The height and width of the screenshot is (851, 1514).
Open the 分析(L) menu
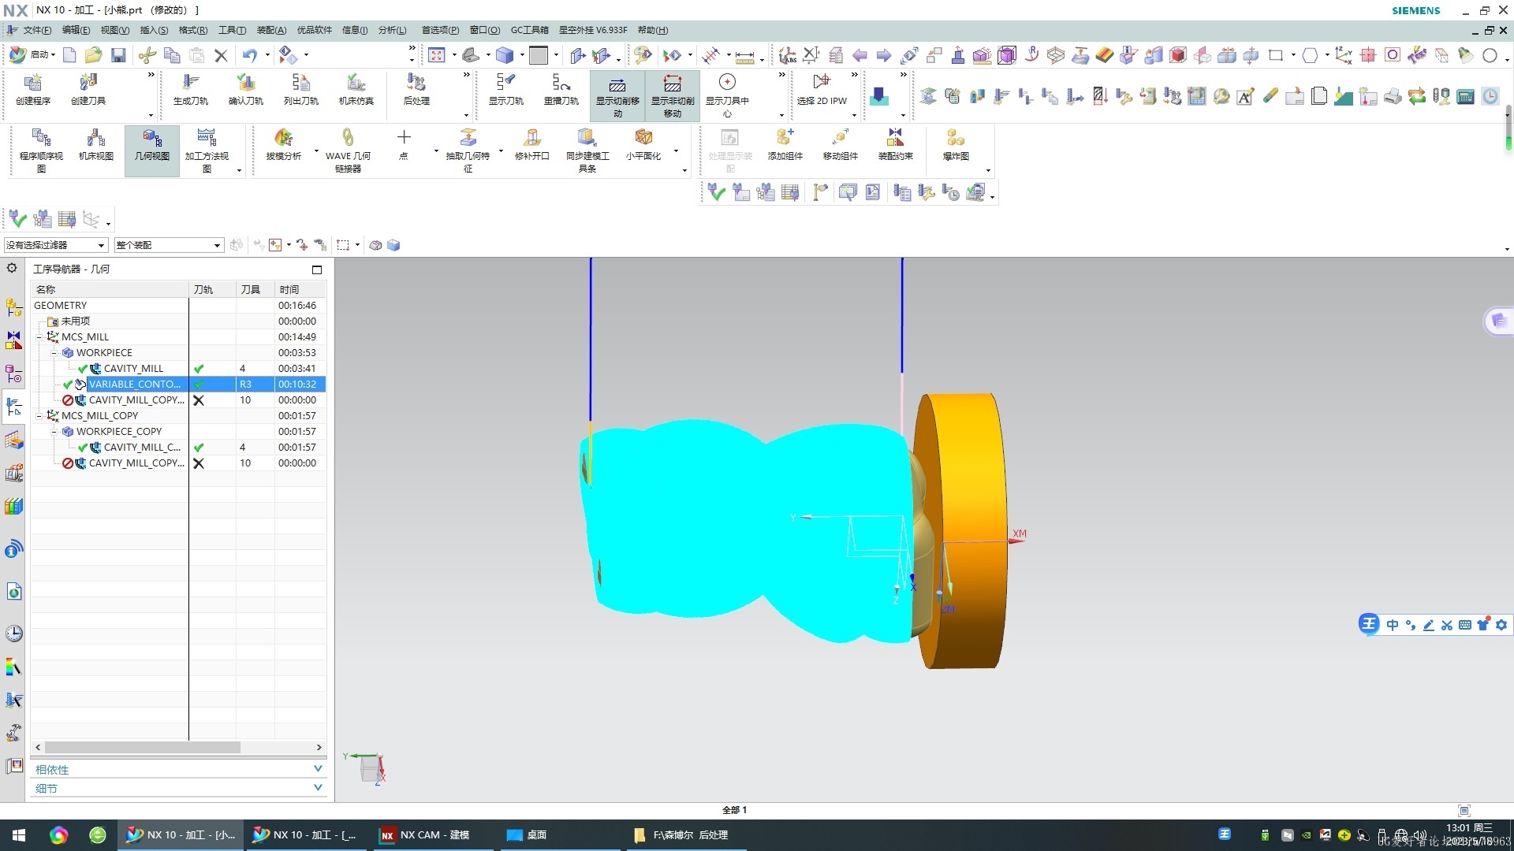(392, 30)
